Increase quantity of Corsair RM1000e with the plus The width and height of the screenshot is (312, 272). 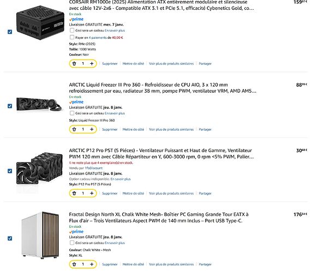(92, 64)
